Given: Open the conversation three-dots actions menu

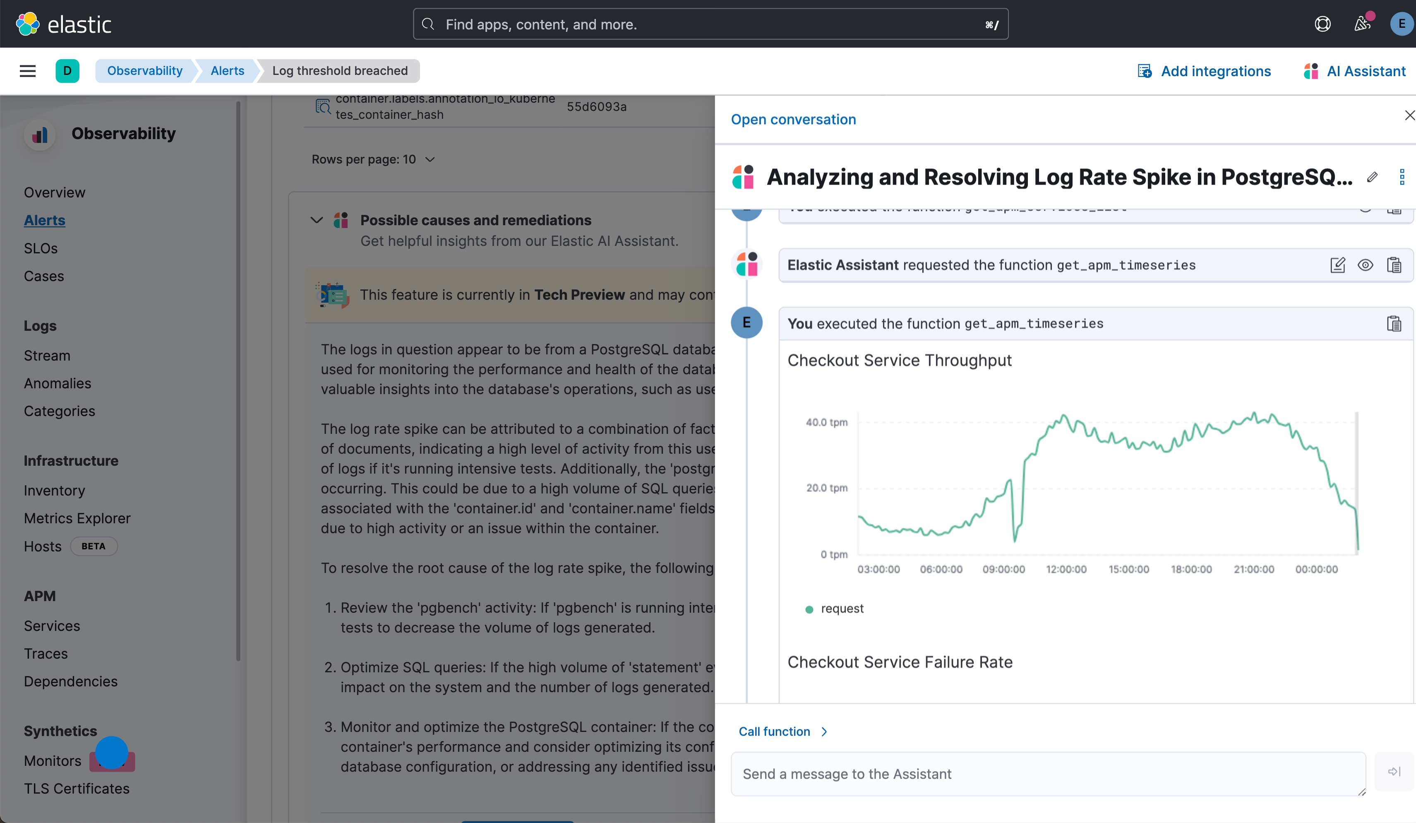Looking at the screenshot, I should pos(1402,177).
